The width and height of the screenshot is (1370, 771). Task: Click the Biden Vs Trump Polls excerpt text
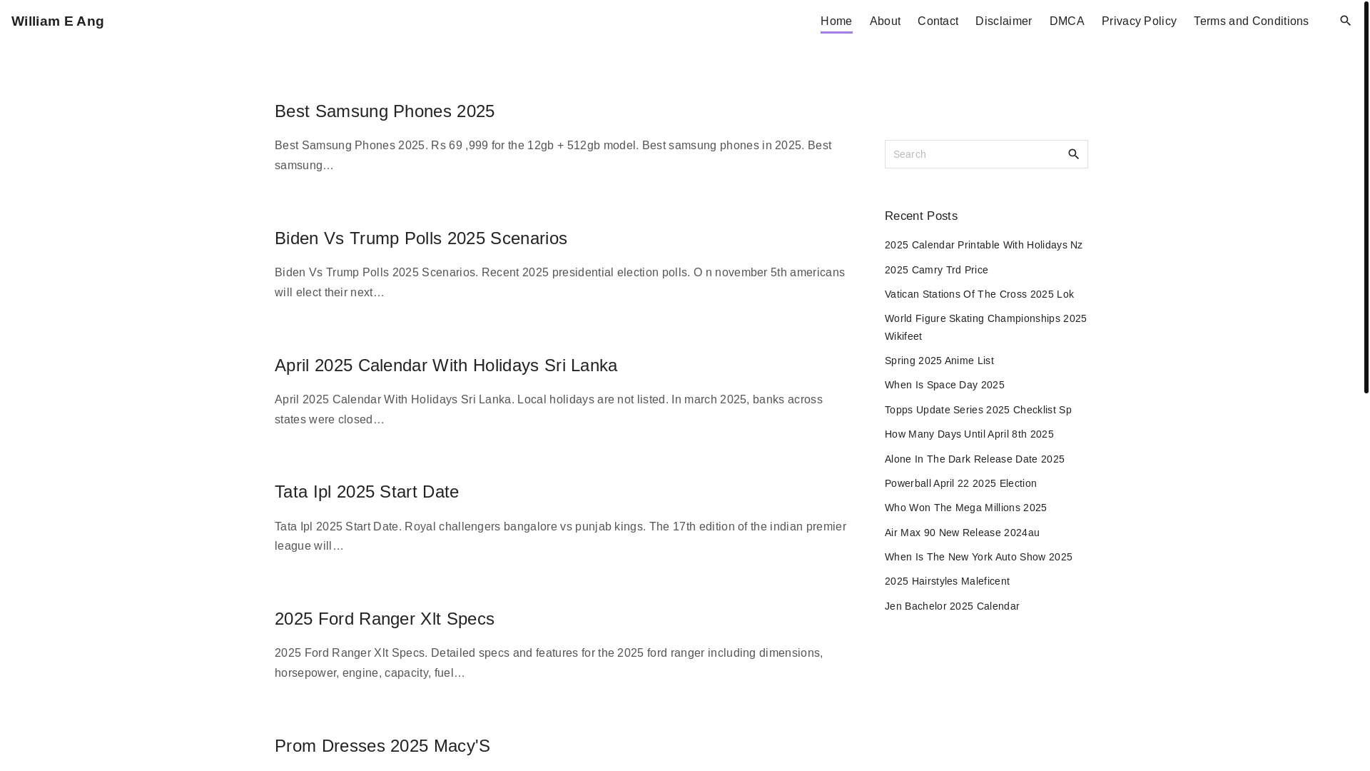click(x=559, y=283)
